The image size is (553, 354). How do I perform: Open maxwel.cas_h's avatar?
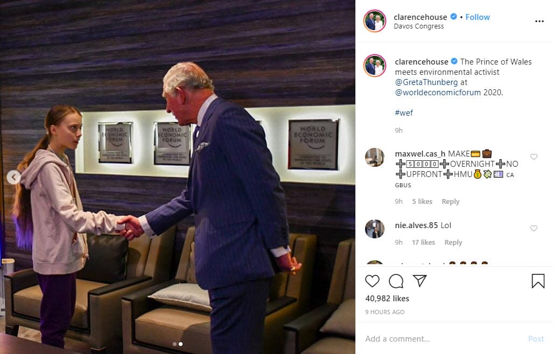coord(375,157)
